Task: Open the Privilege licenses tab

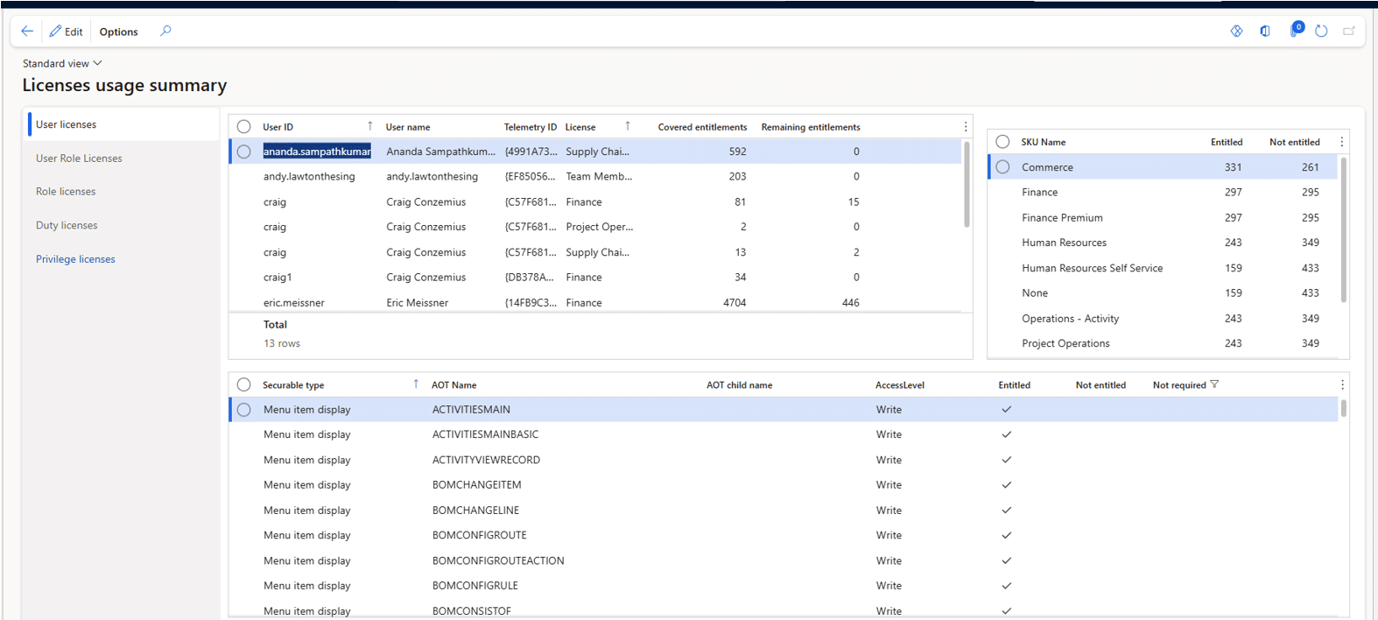Action: (x=75, y=259)
